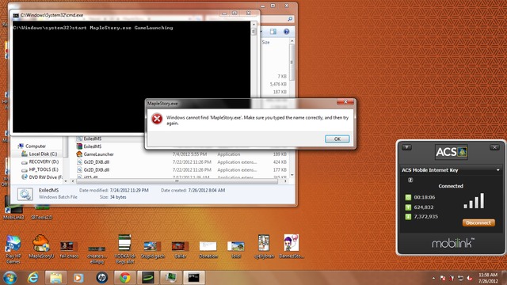Click the taskbar clock showing 11:58 AM
This screenshot has width=507, height=285.
488,278
